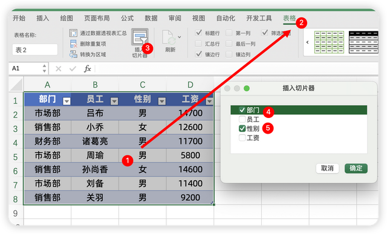Enable the 镶边列 banded columns checkbox

click(x=229, y=54)
